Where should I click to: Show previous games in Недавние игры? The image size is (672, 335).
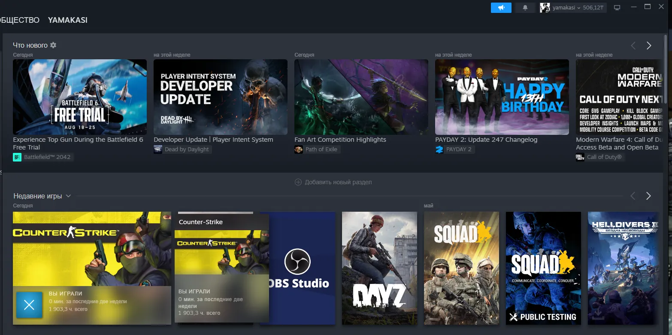tap(633, 196)
